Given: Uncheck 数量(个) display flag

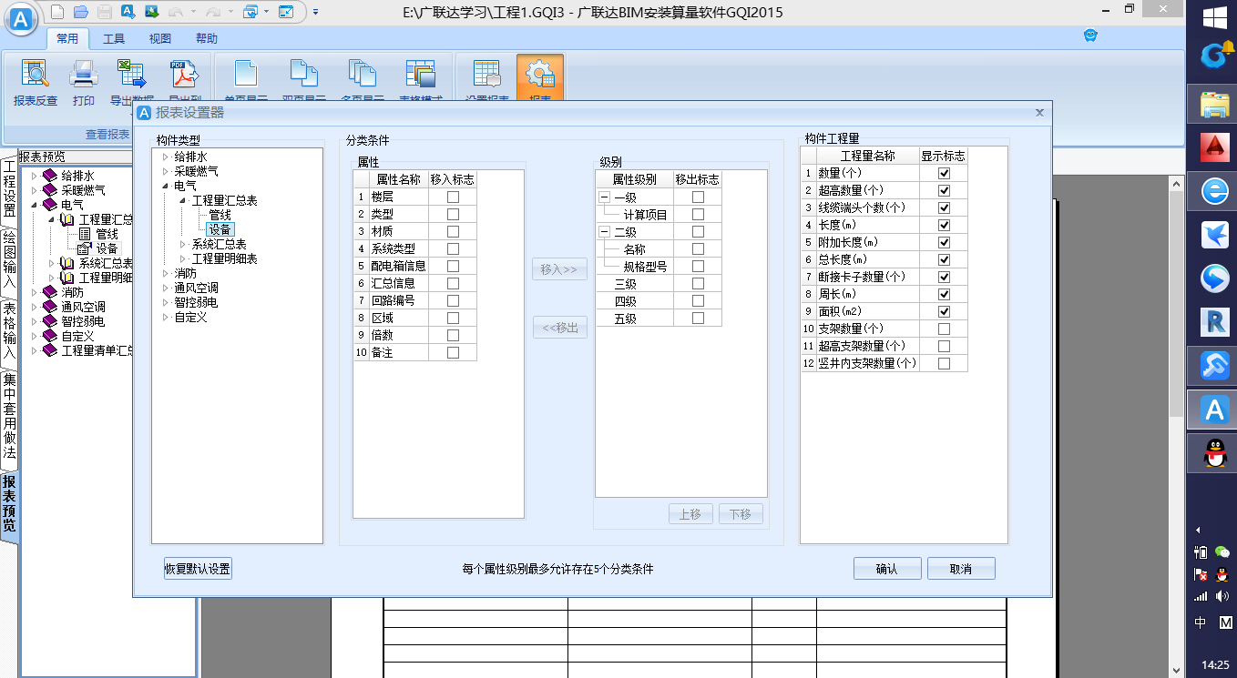Looking at the screenshot, I should coord(944,173).
